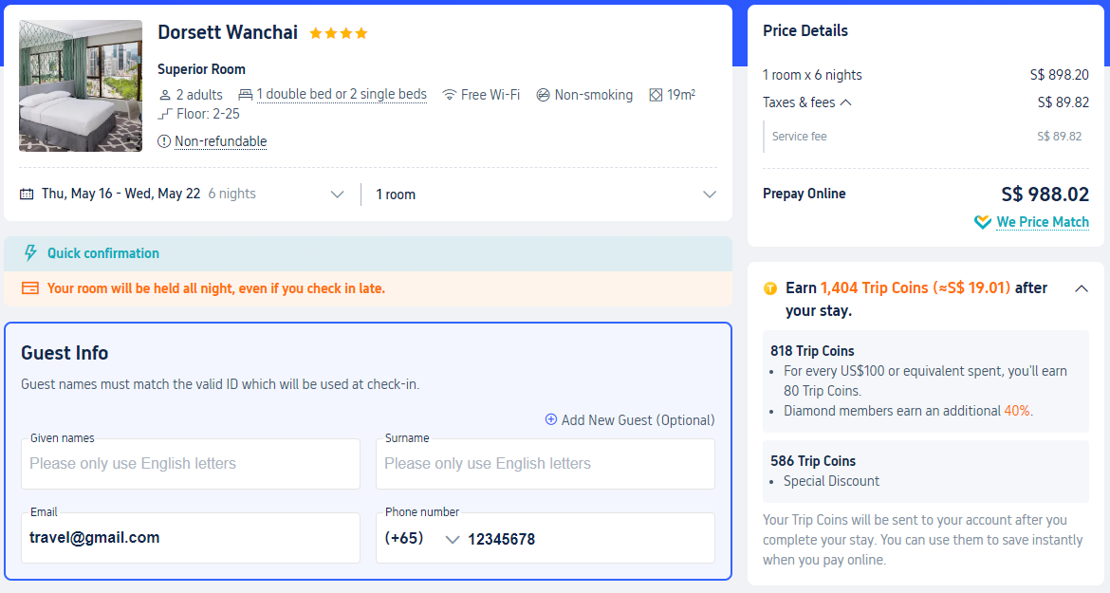The height and width of the screenshot is (593, 1110).
Task: Open the double or single beds link
Action: 342,95
